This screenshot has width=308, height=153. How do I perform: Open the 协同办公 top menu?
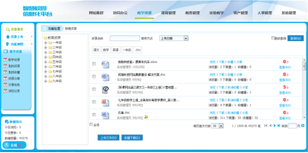tap(120, 13)
